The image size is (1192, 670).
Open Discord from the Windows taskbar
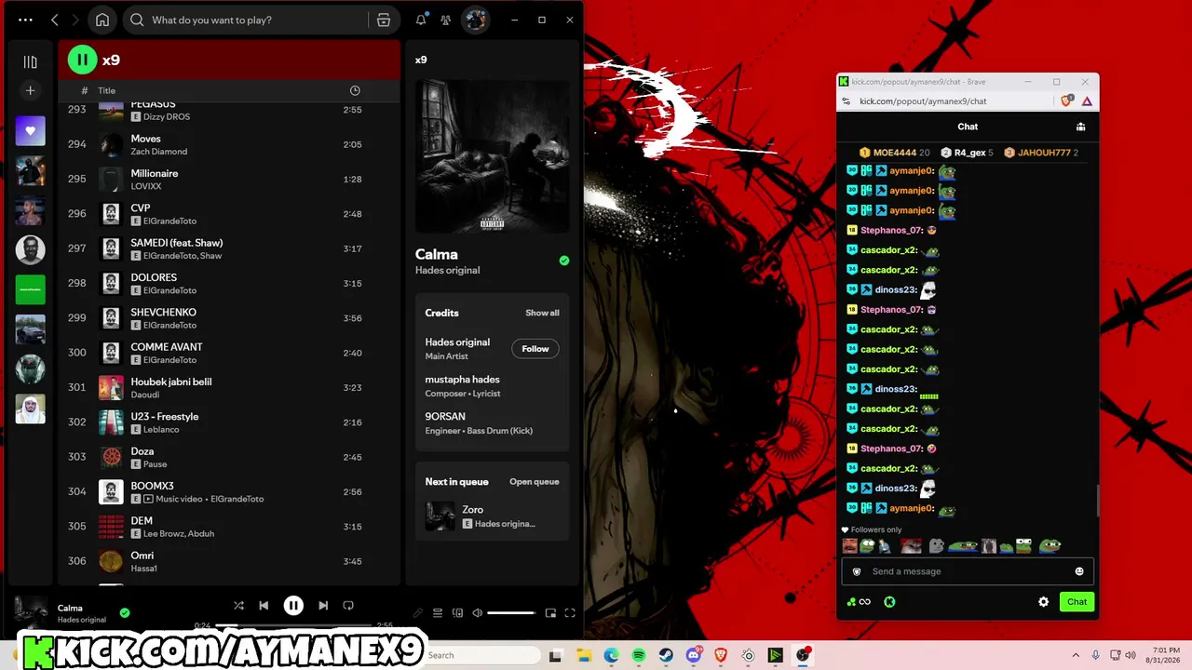(693, 655)
